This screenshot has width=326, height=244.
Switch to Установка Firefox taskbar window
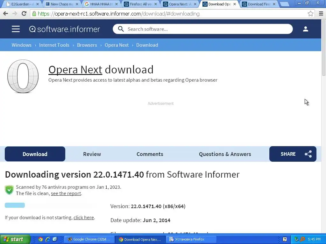click(191, 239)
